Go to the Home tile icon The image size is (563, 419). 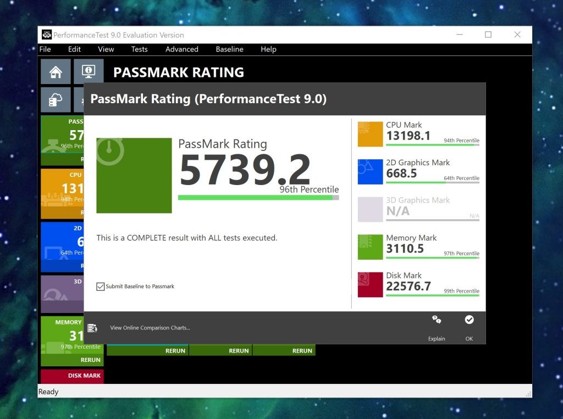click(56, 72)
